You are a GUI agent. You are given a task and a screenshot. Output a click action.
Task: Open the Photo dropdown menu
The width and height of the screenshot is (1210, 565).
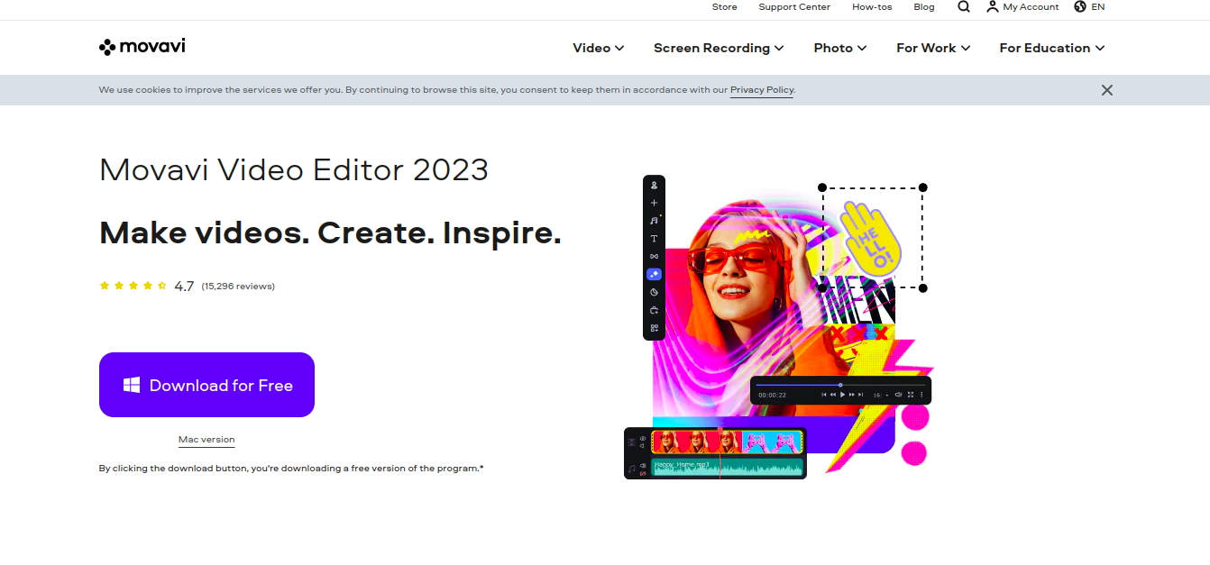point(840,48)
